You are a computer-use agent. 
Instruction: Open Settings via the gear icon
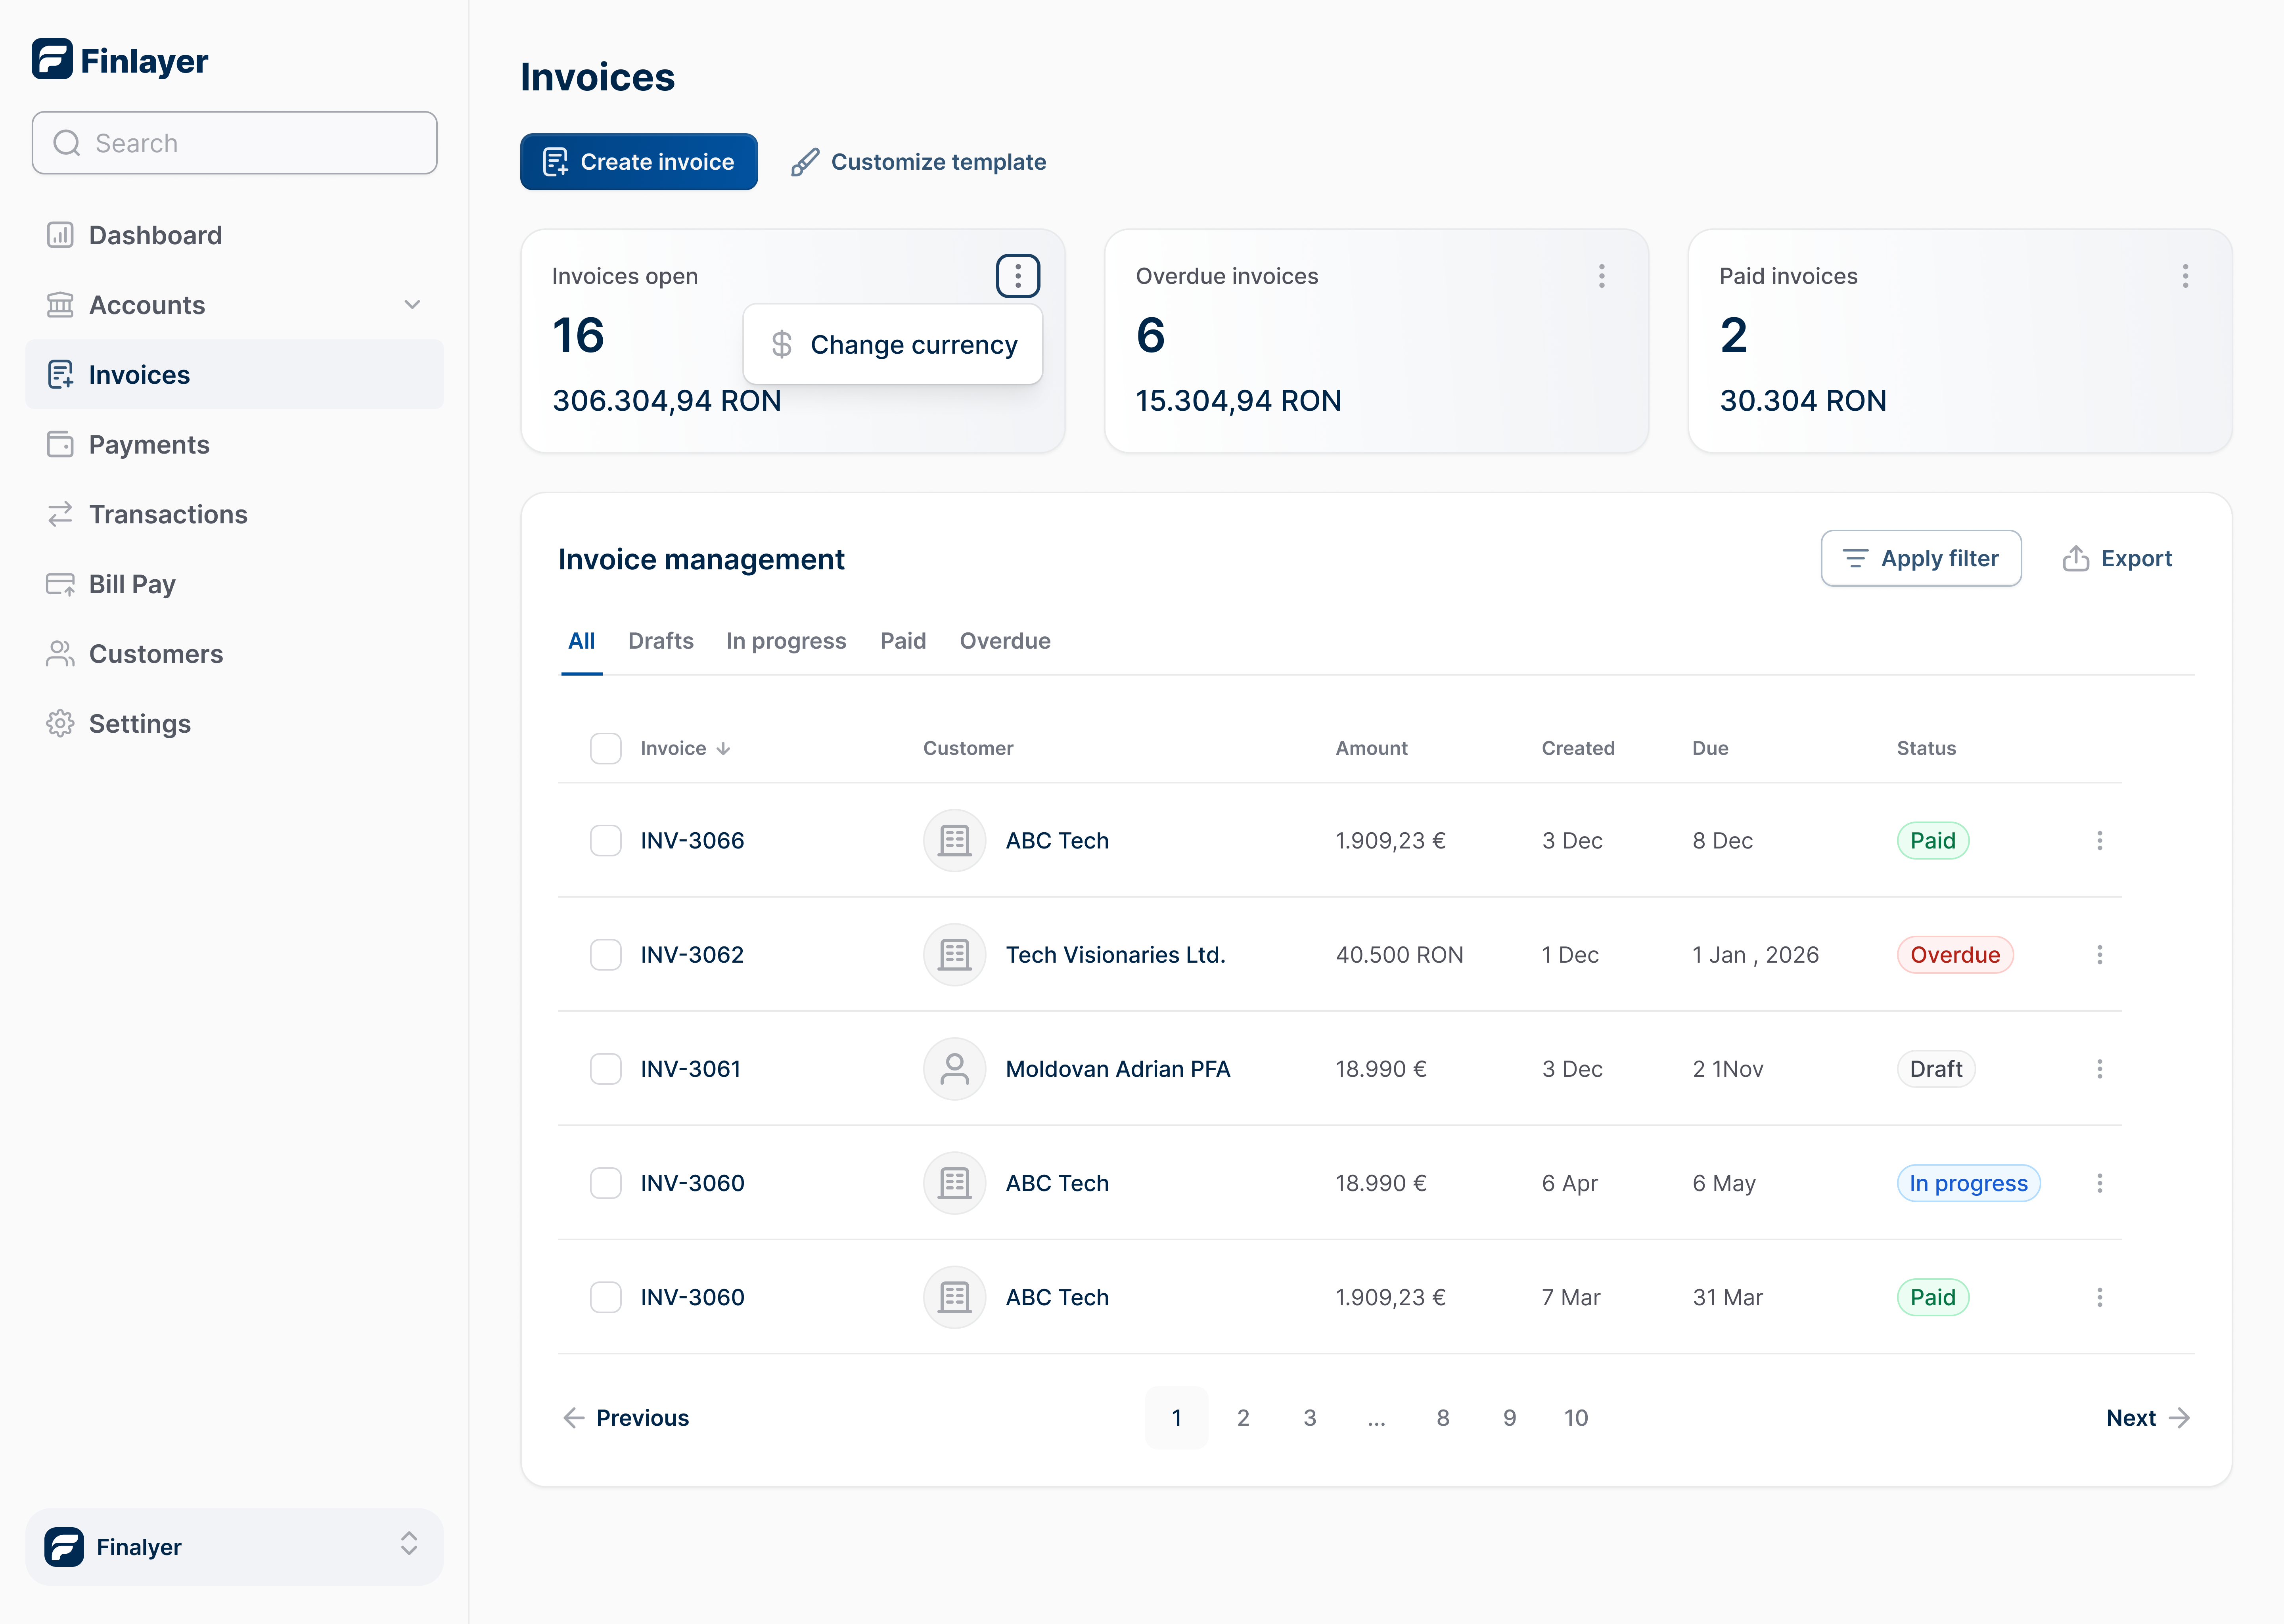[60, 723]
